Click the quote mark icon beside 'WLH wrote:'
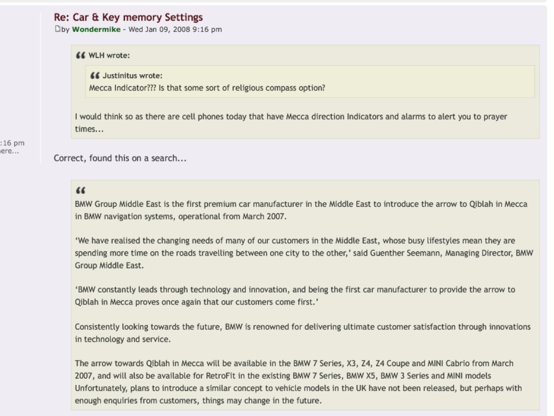Screen dimensions: 554x416 pos(81,55)
